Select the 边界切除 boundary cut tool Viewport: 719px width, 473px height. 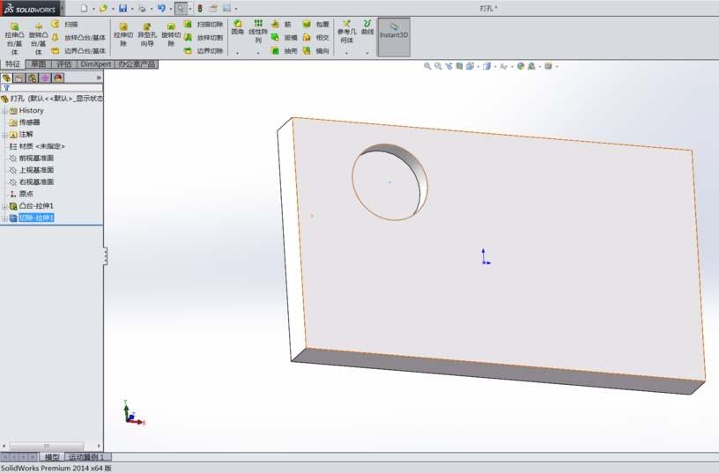point(204,50)
